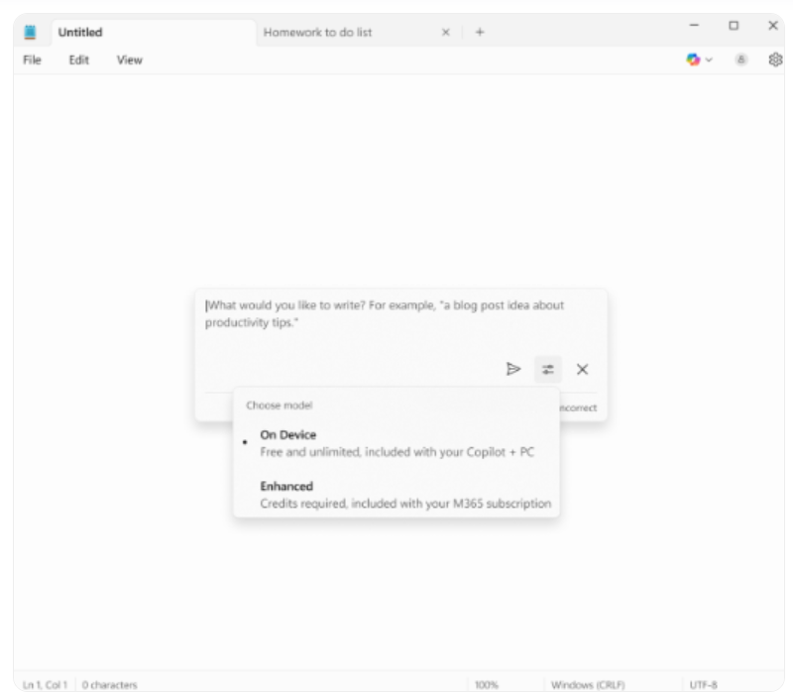Viewport: 793px width, 696px height.
Task: Select the Enhanced model option
Action: coord(396,495)
